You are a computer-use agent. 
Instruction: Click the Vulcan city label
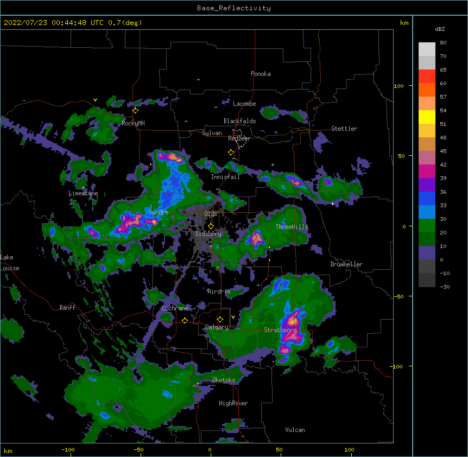point(295,430)
